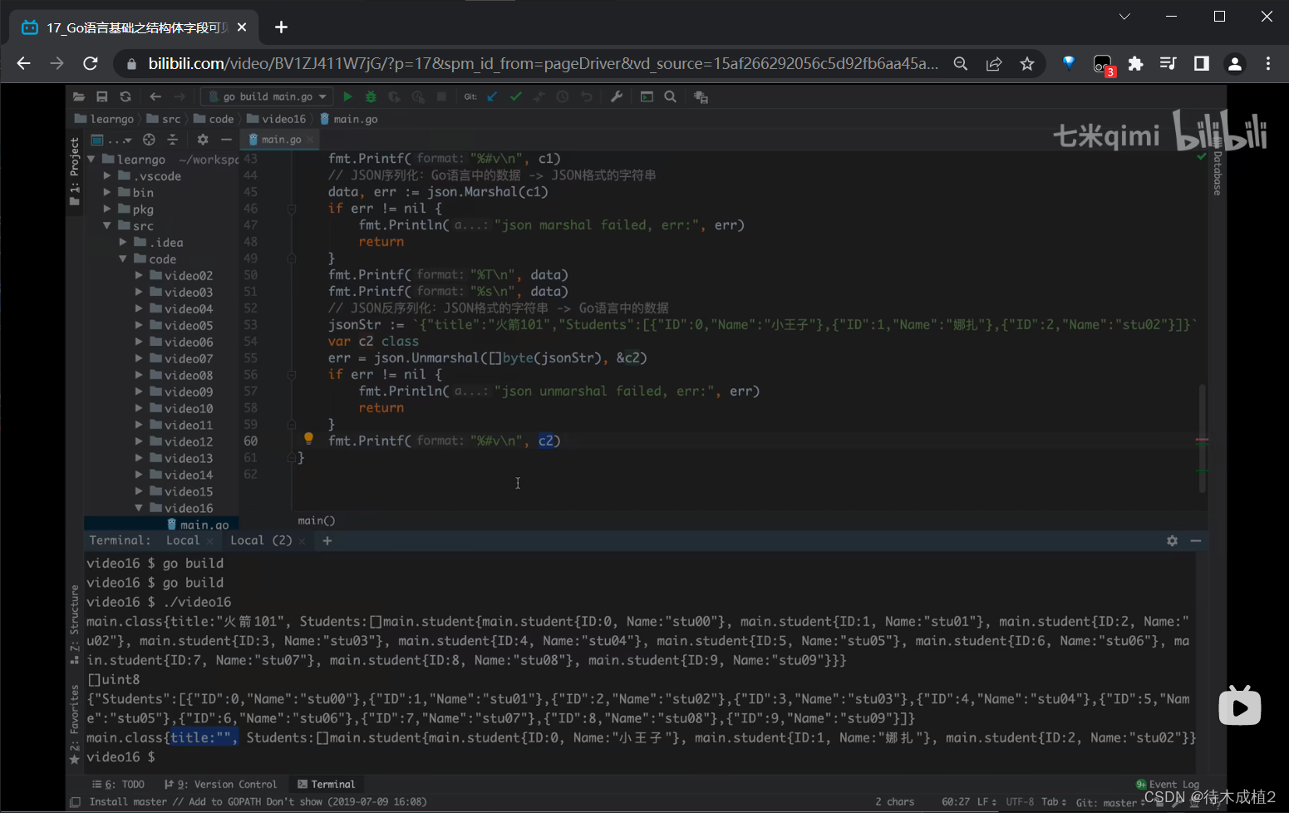The width and height of the screenshot is (1289, 813).
Task: Open the Structure side panel tab
Action: pyautogui.click(x=75, y=625)
